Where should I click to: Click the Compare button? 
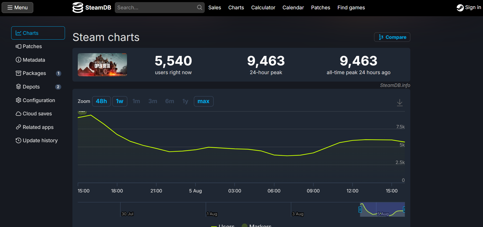(392, 37)
